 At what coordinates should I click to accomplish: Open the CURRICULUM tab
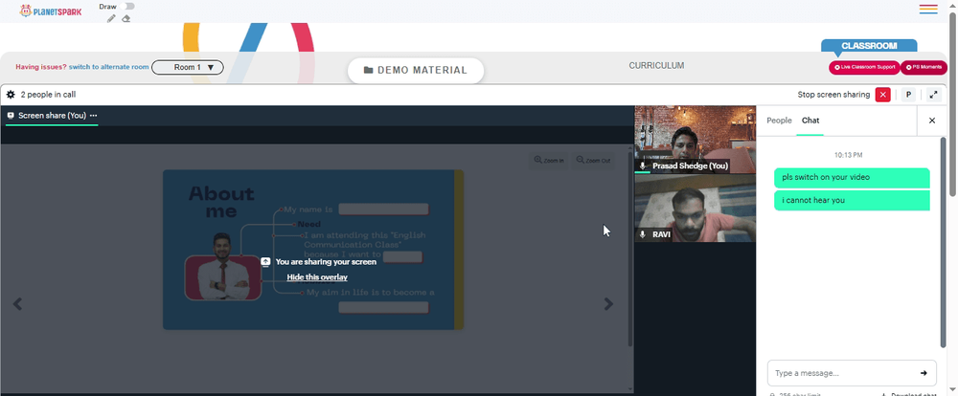pos(656,66)
